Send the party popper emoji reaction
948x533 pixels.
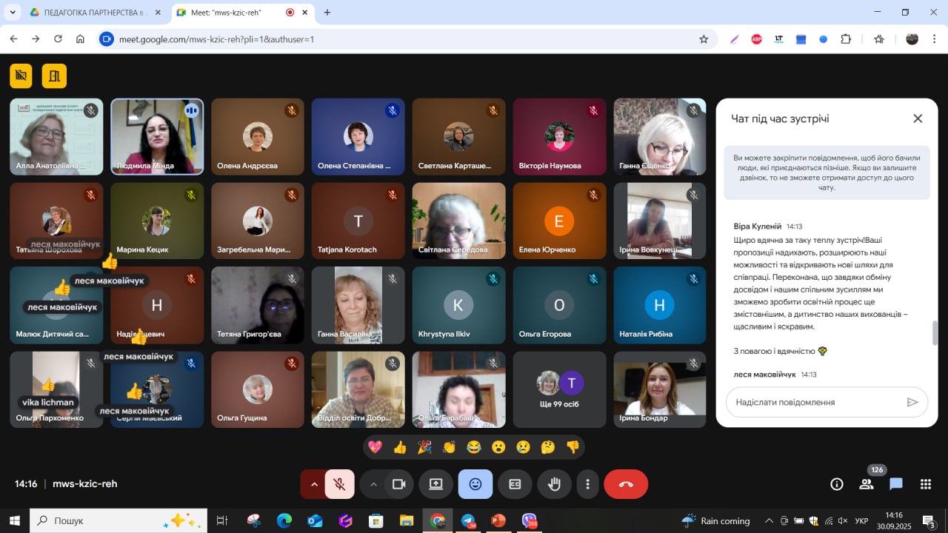[x=424, y=447]
